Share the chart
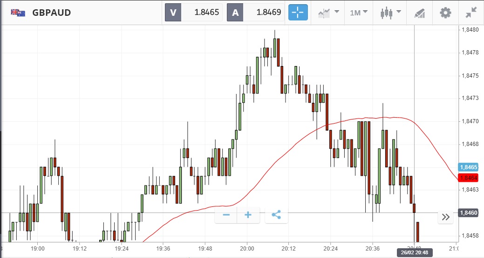Image resolution: width=484 pixels, height=258 pixels. coord(276,215)
